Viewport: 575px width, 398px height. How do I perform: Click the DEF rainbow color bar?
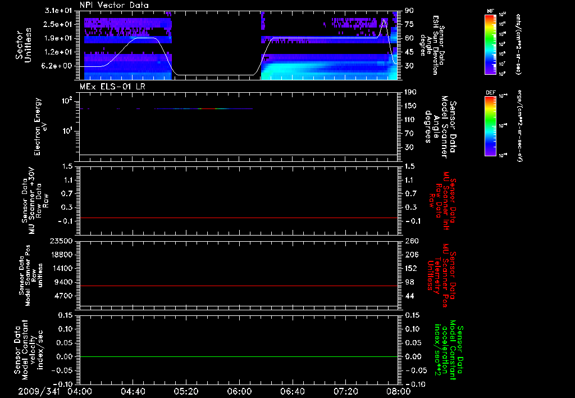pos(491,126)
